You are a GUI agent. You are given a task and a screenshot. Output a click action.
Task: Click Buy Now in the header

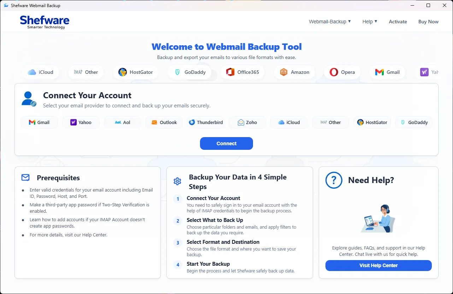(x=428, y=22)
